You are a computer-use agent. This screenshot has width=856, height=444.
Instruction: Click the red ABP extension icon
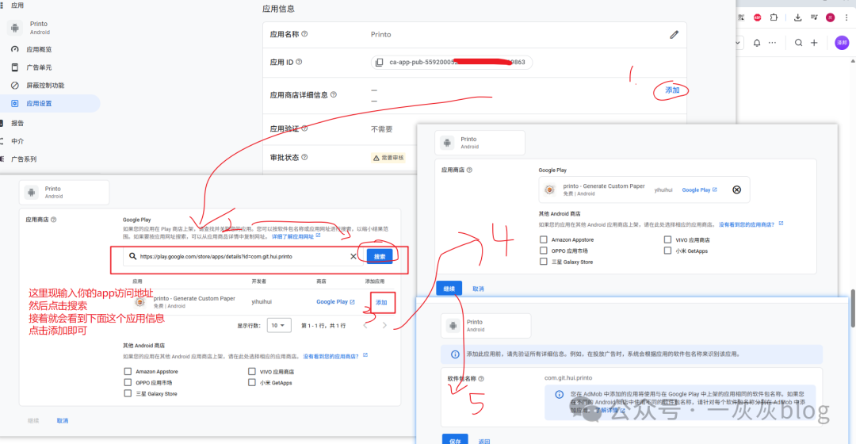(x=757, y=17)
